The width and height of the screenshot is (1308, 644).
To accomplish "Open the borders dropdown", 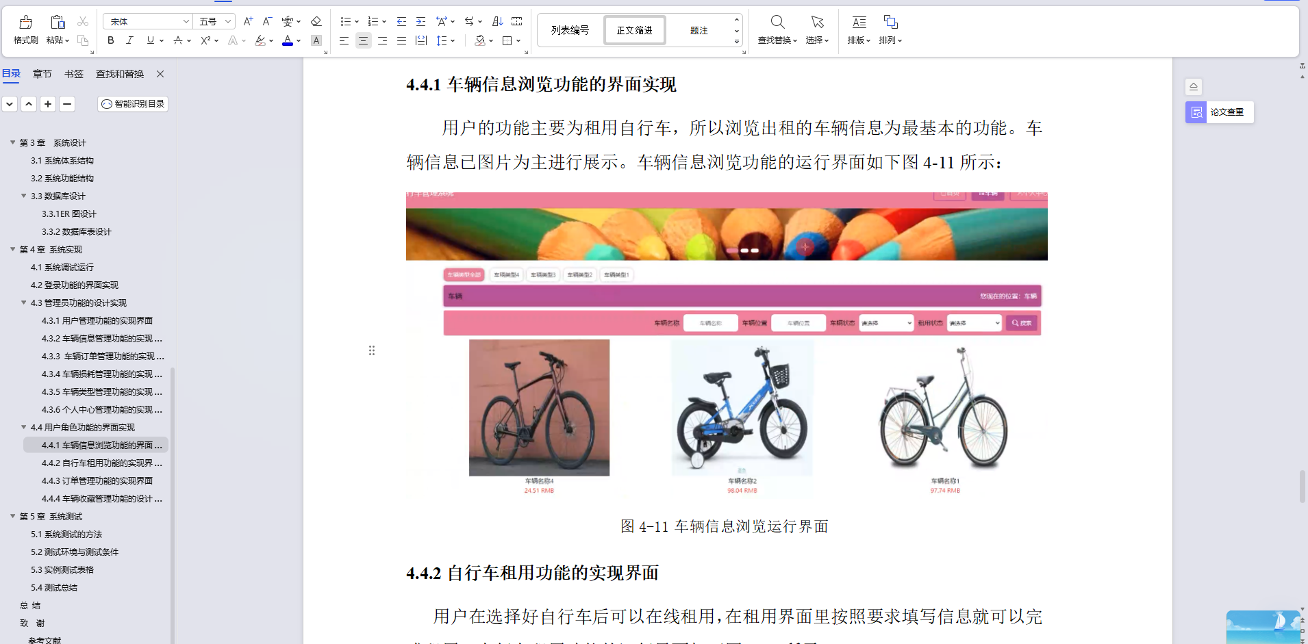I will tap(518, 40).
